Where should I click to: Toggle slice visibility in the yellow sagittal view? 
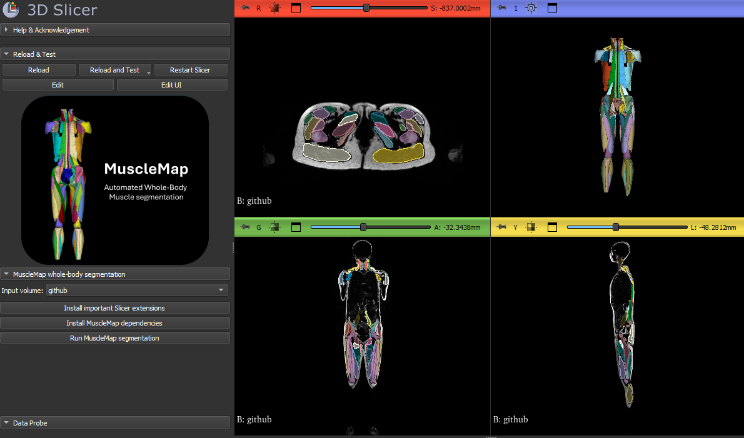(530, 227)
